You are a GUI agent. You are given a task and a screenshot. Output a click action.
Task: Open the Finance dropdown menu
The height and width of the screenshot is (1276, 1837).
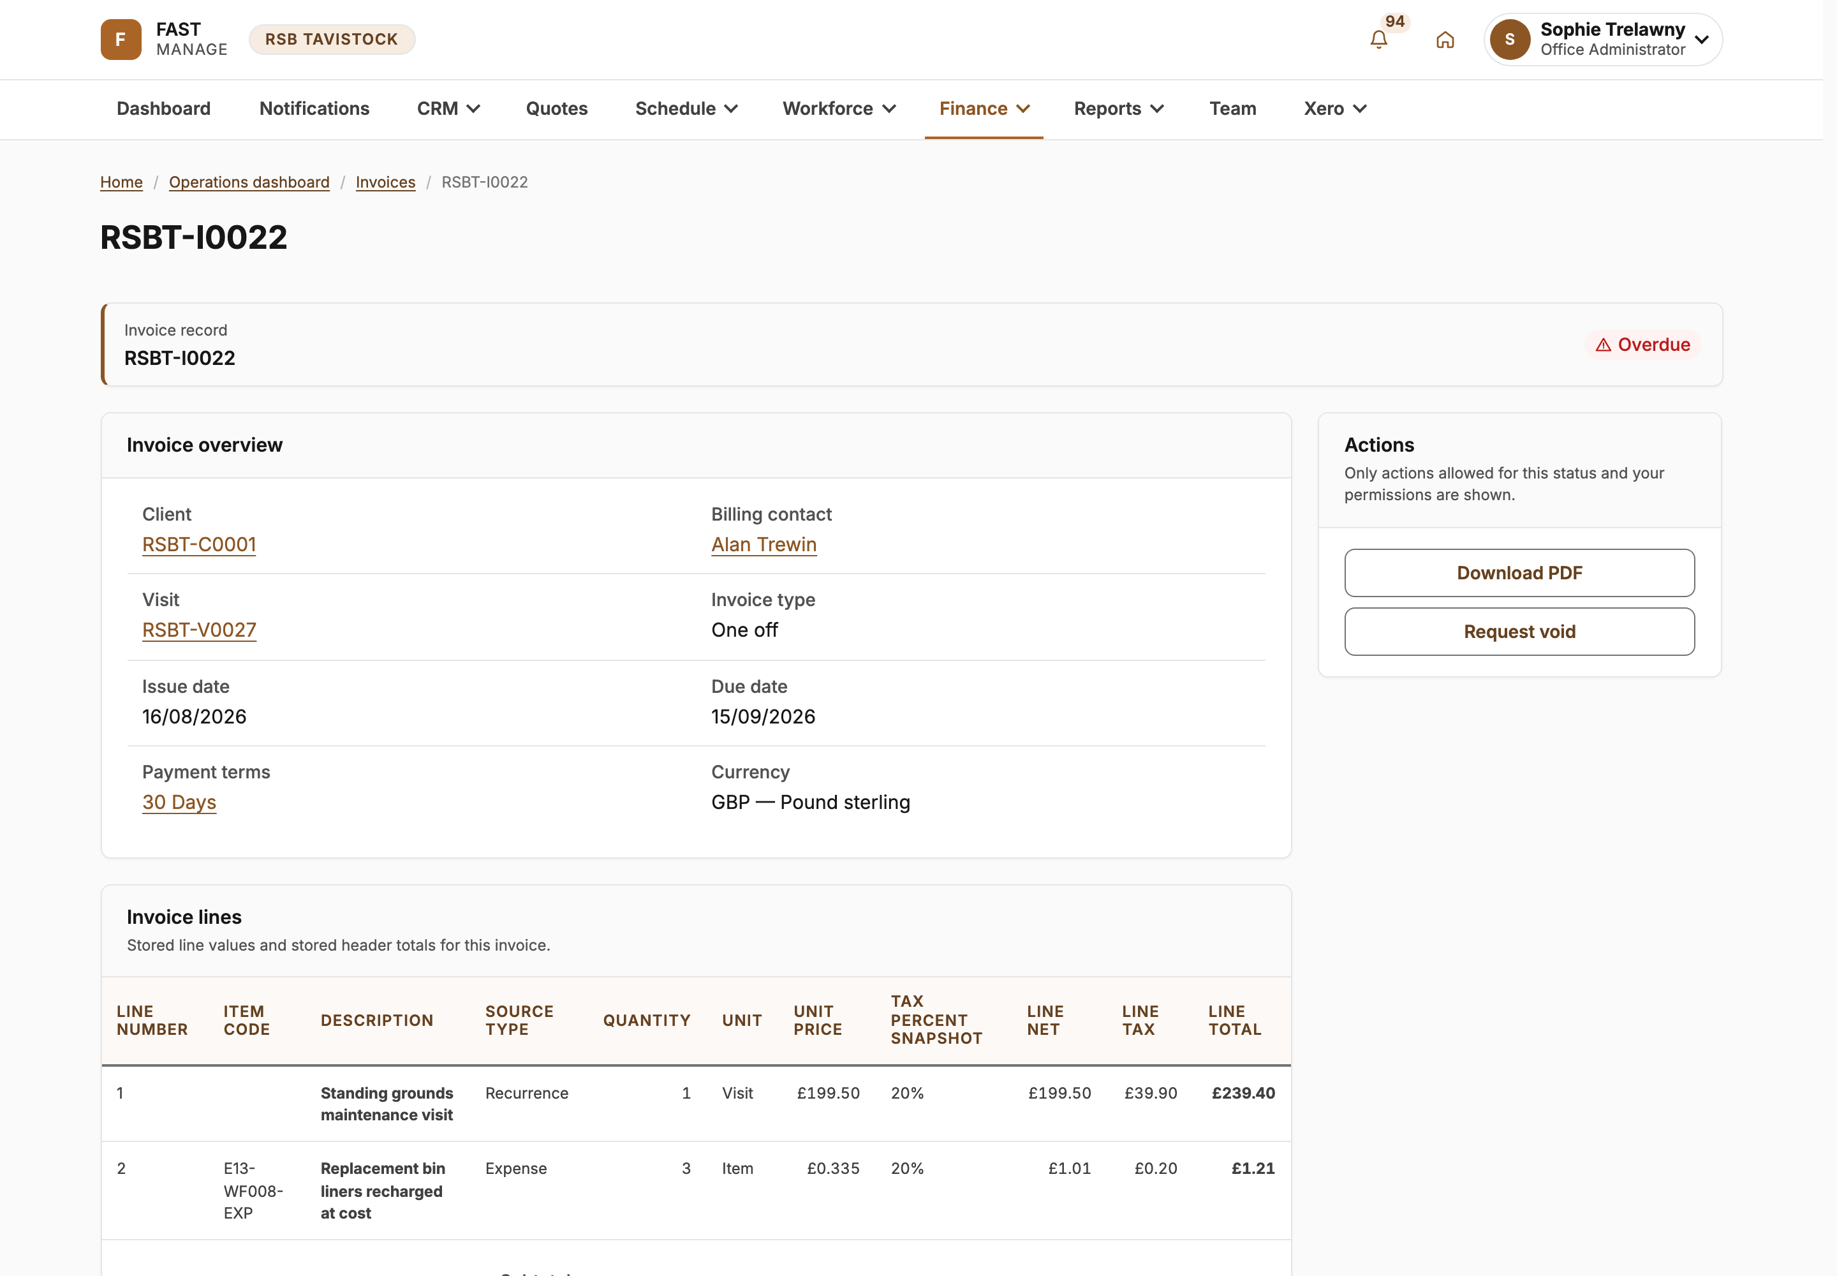984,108
